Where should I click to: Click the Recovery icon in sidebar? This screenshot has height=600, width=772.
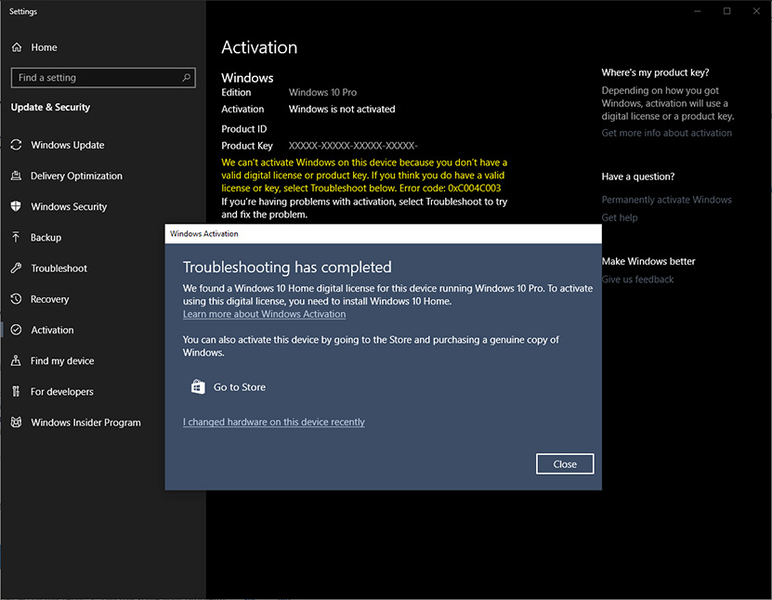click(17, 299)
